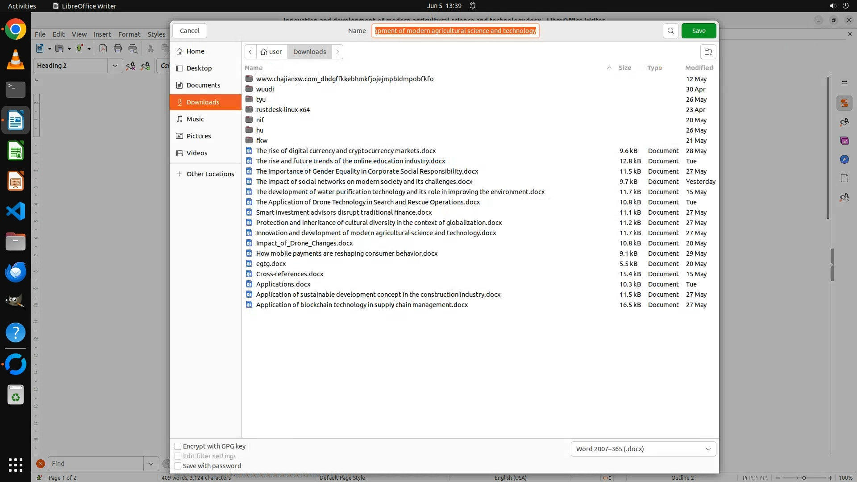The image size is (857, 482).
Task: Open the Format menu
Action: (x=129, y=34)
